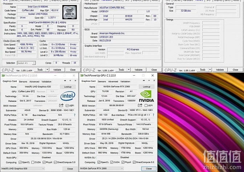The image size is (244, 172).
Task: Click the GDDR6 (Samsung) memory type field
Action: tap(109, 129)
